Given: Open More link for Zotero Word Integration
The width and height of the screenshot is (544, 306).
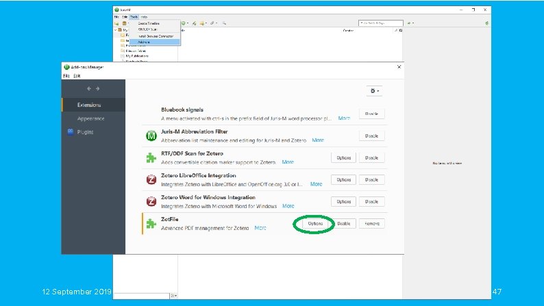Looking at the screenshot, I should [x=288, y=206].
